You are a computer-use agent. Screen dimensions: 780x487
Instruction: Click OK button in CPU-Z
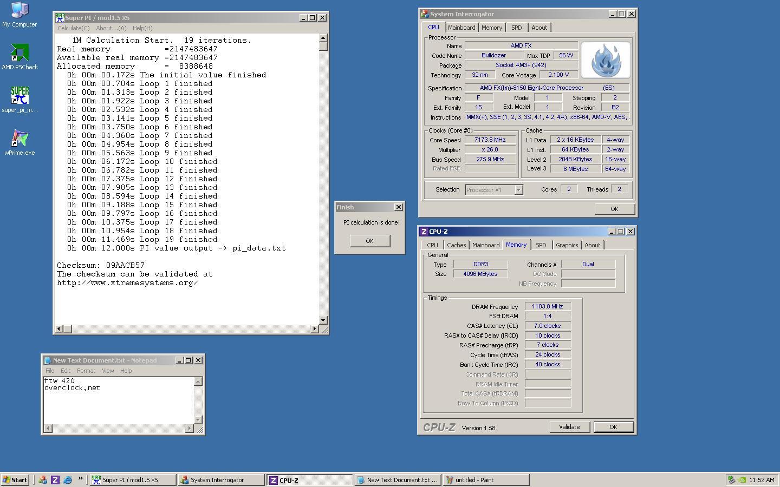tap(613, 427)
